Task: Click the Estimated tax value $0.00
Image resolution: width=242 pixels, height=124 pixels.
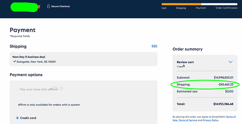Action: (229, 91)
